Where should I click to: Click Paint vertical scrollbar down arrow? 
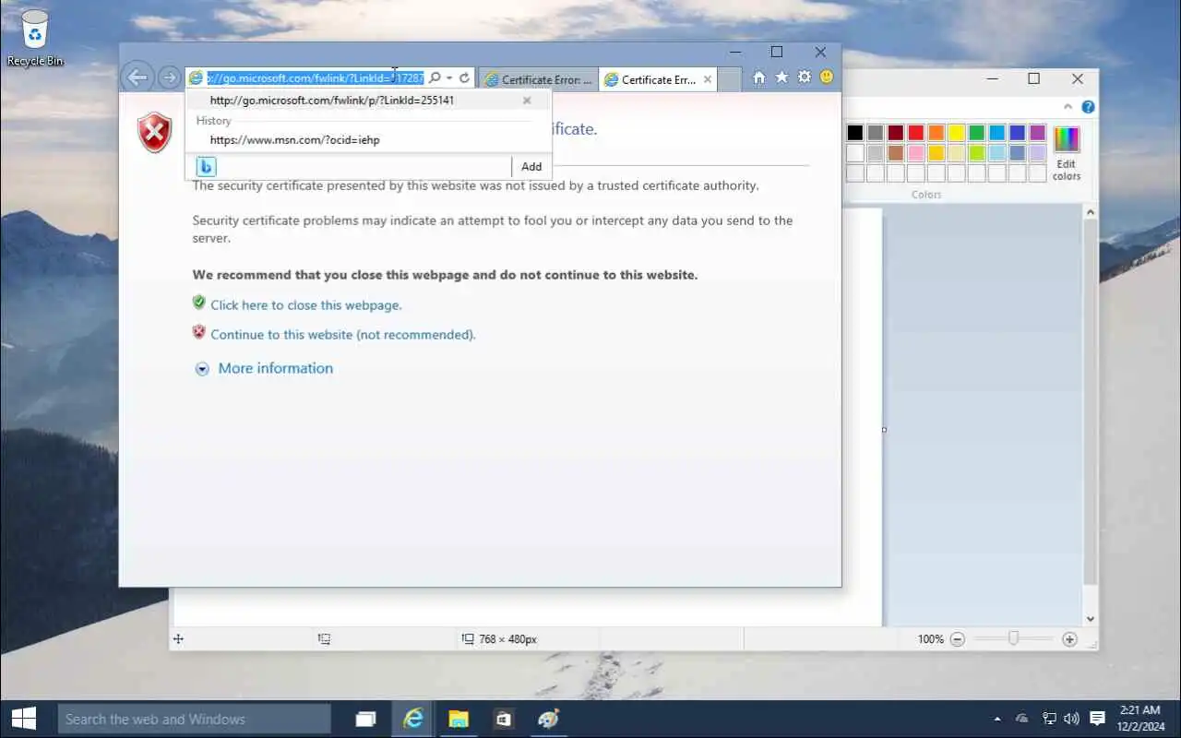1091,619
